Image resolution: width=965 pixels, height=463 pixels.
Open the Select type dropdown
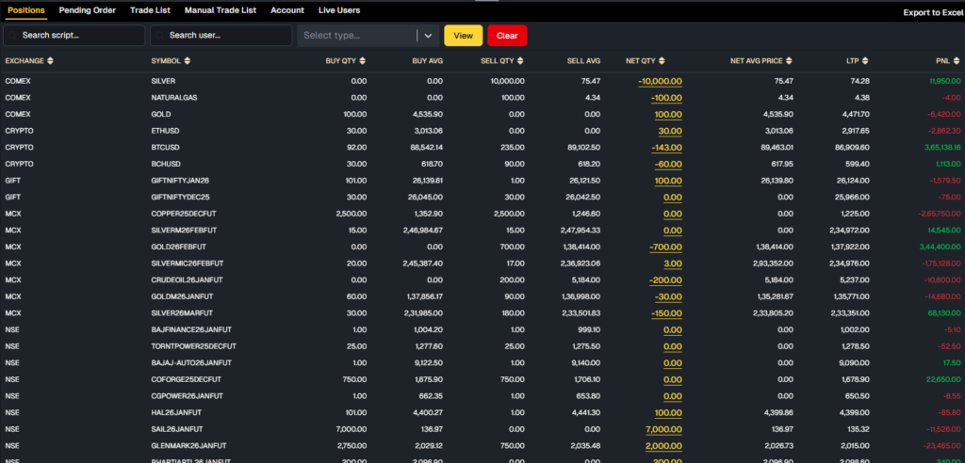click(x=358, y=36)
